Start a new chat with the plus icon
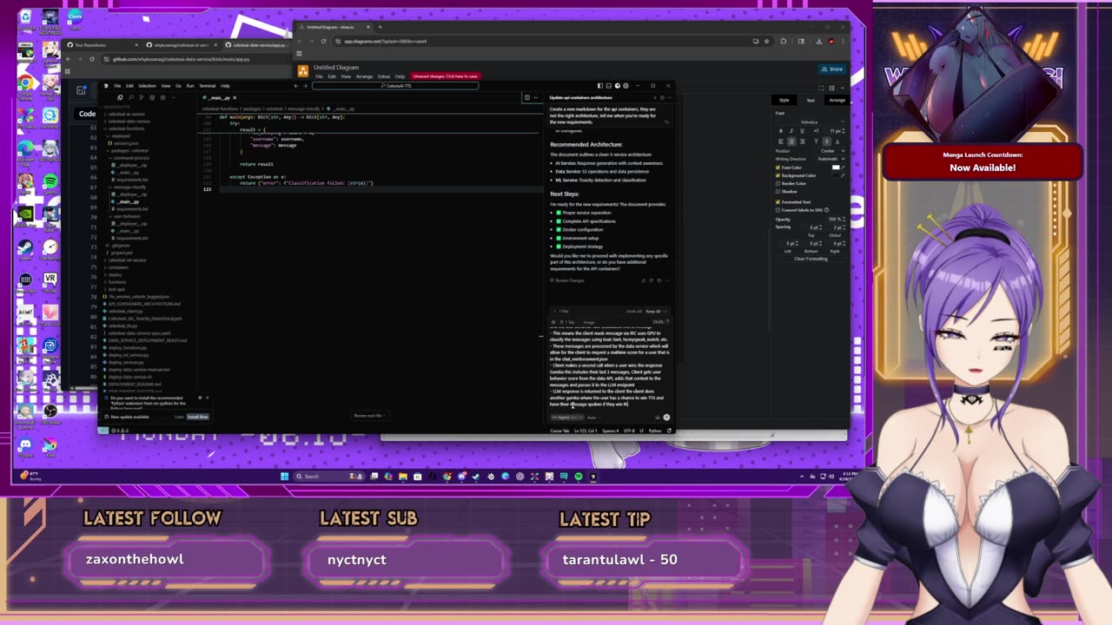Image resolution: width=1112 pixels, height=625 pixels. coord(655,98)
